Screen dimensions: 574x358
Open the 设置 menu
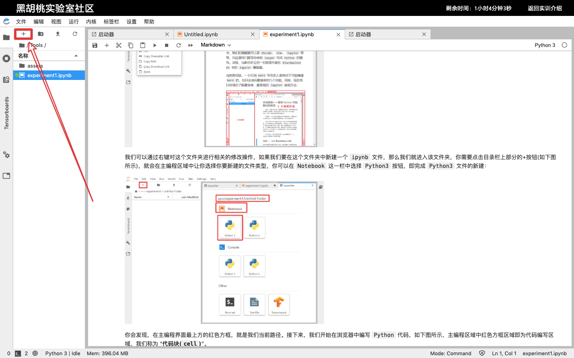pos(132,21)
